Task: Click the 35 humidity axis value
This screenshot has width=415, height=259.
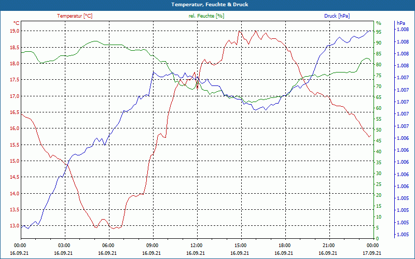Action: pos(379,163)
